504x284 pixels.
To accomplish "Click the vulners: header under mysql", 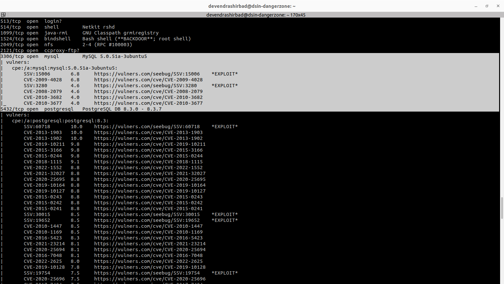I will pyautogui.click(x=18, y=62).
